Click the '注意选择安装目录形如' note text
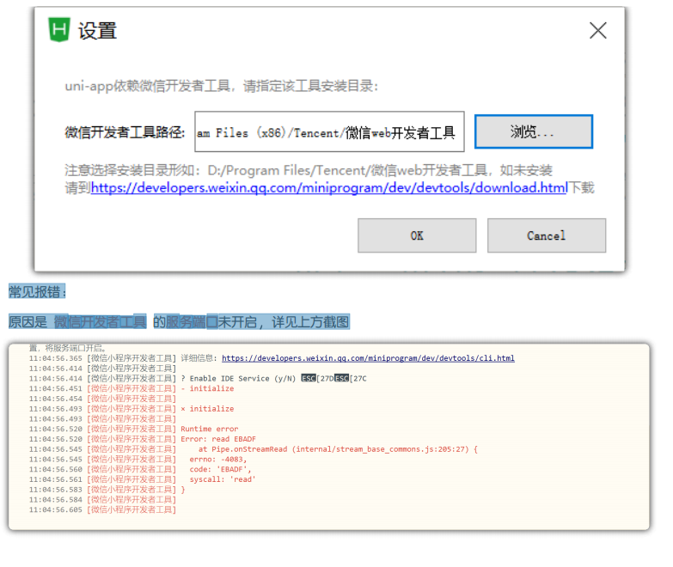This screenshot has width=673, height=567. pyautogui.click(x=309, y=170)
